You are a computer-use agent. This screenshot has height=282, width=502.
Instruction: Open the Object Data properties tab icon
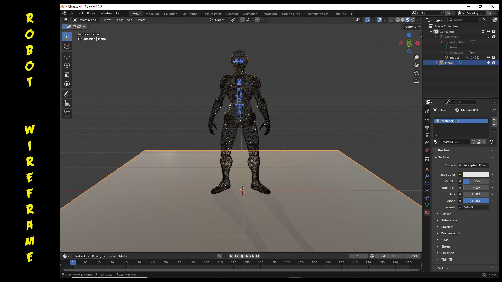(427, 205)
